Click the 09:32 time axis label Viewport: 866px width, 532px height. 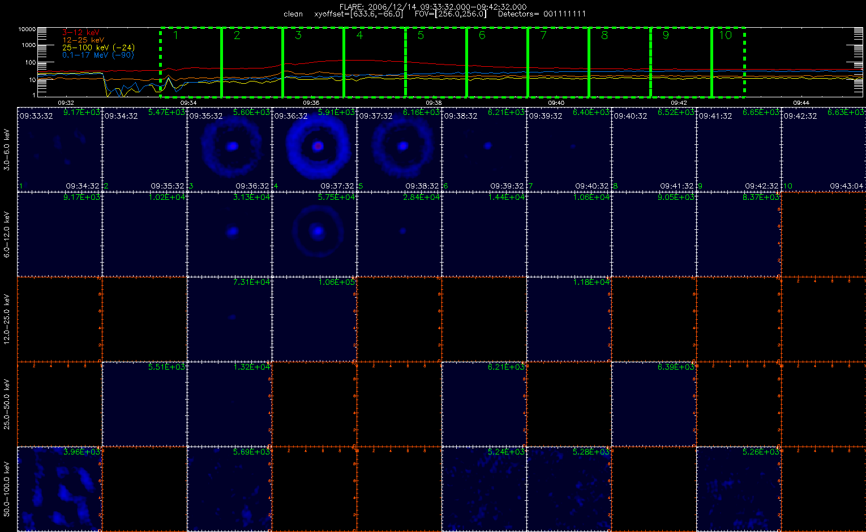[x=66, y=102]
